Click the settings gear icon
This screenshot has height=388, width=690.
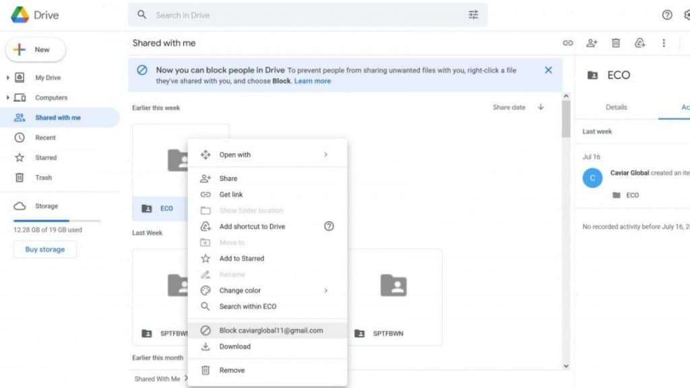click(x=687, y=15)
